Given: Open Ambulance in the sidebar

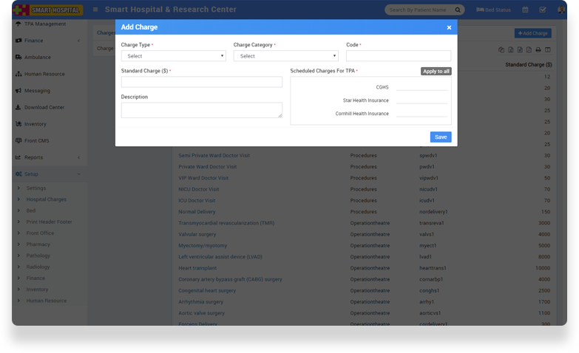Looking at the screenshot, I should [x=38, y=58].
